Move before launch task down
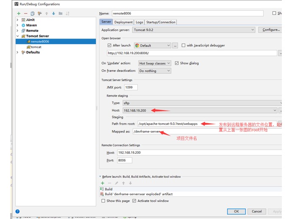Screen dimensions: 292x219 pyautogui.click(x=131, y=183)
